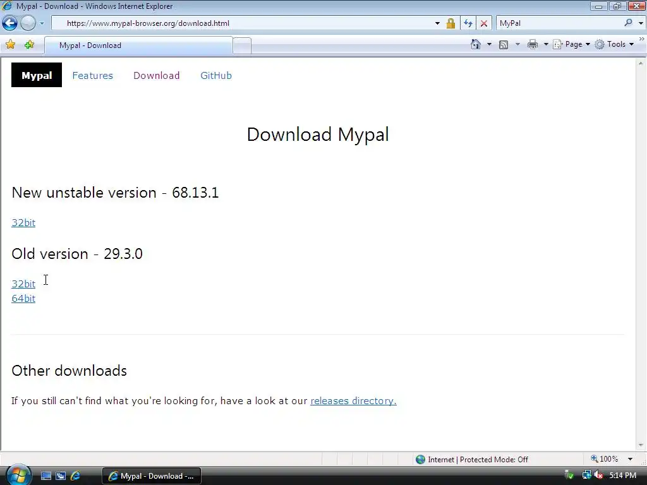This screenshot has height=485, width=647.
Task: Click the Mypal logo button
Action: tap(37, 75)
